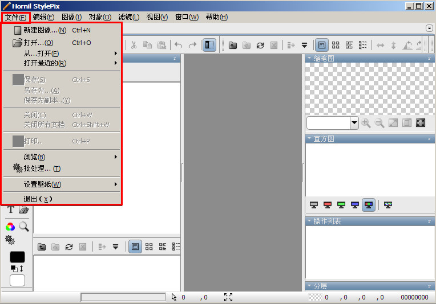Toggle the side panel view button
Viewport: 436px width, 304px height.
209,45
